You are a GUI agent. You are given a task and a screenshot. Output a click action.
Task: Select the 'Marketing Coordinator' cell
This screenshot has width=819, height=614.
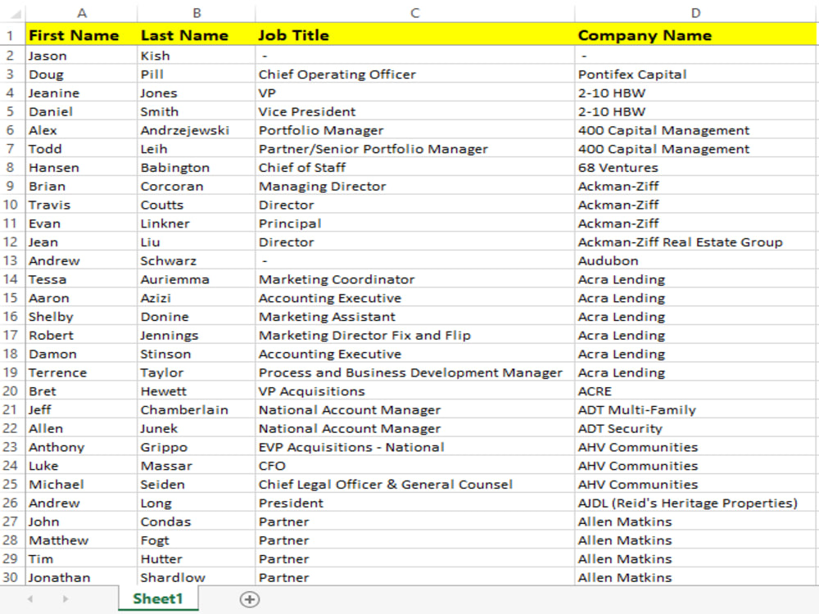pyautogui.click(x=414, y=279)
